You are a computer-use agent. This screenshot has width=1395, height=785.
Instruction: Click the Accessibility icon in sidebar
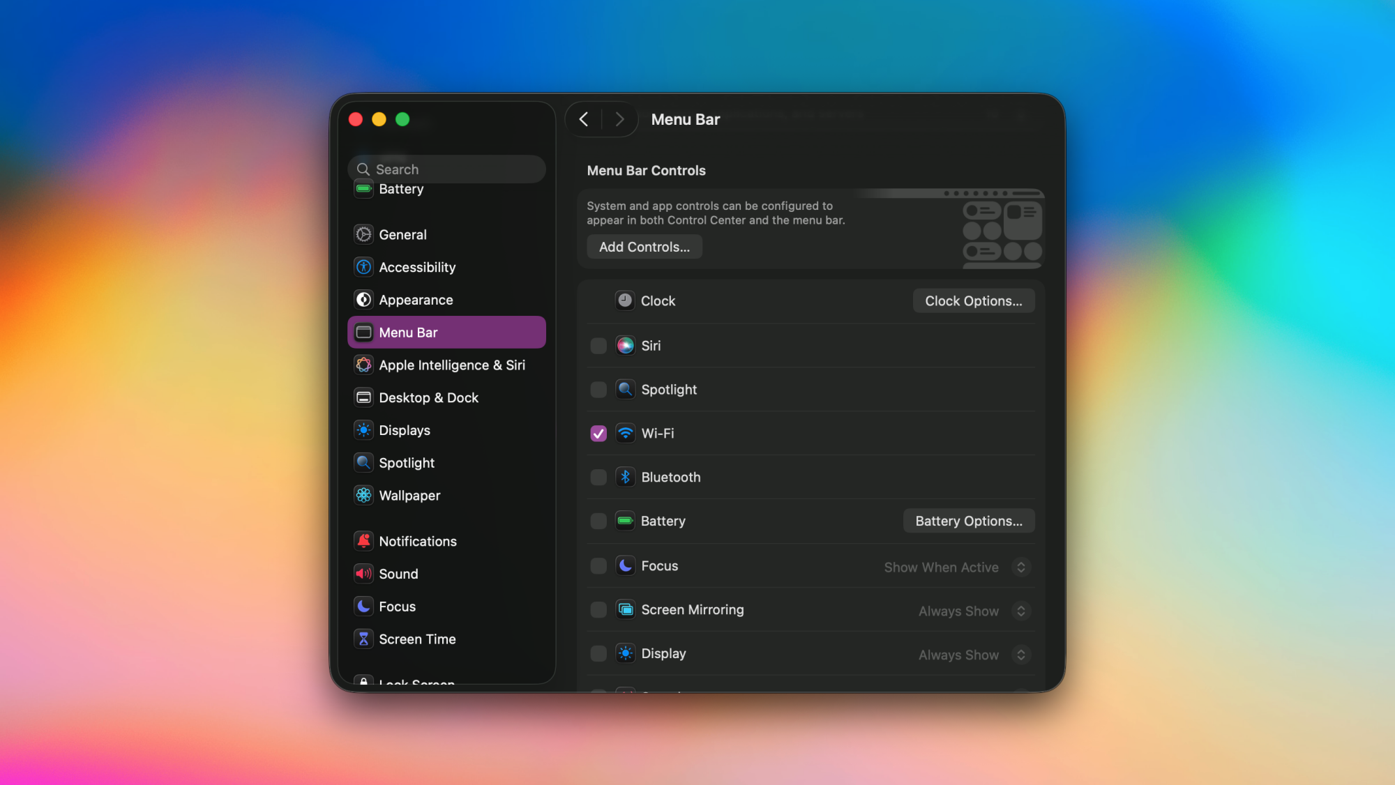pos(363,267)
